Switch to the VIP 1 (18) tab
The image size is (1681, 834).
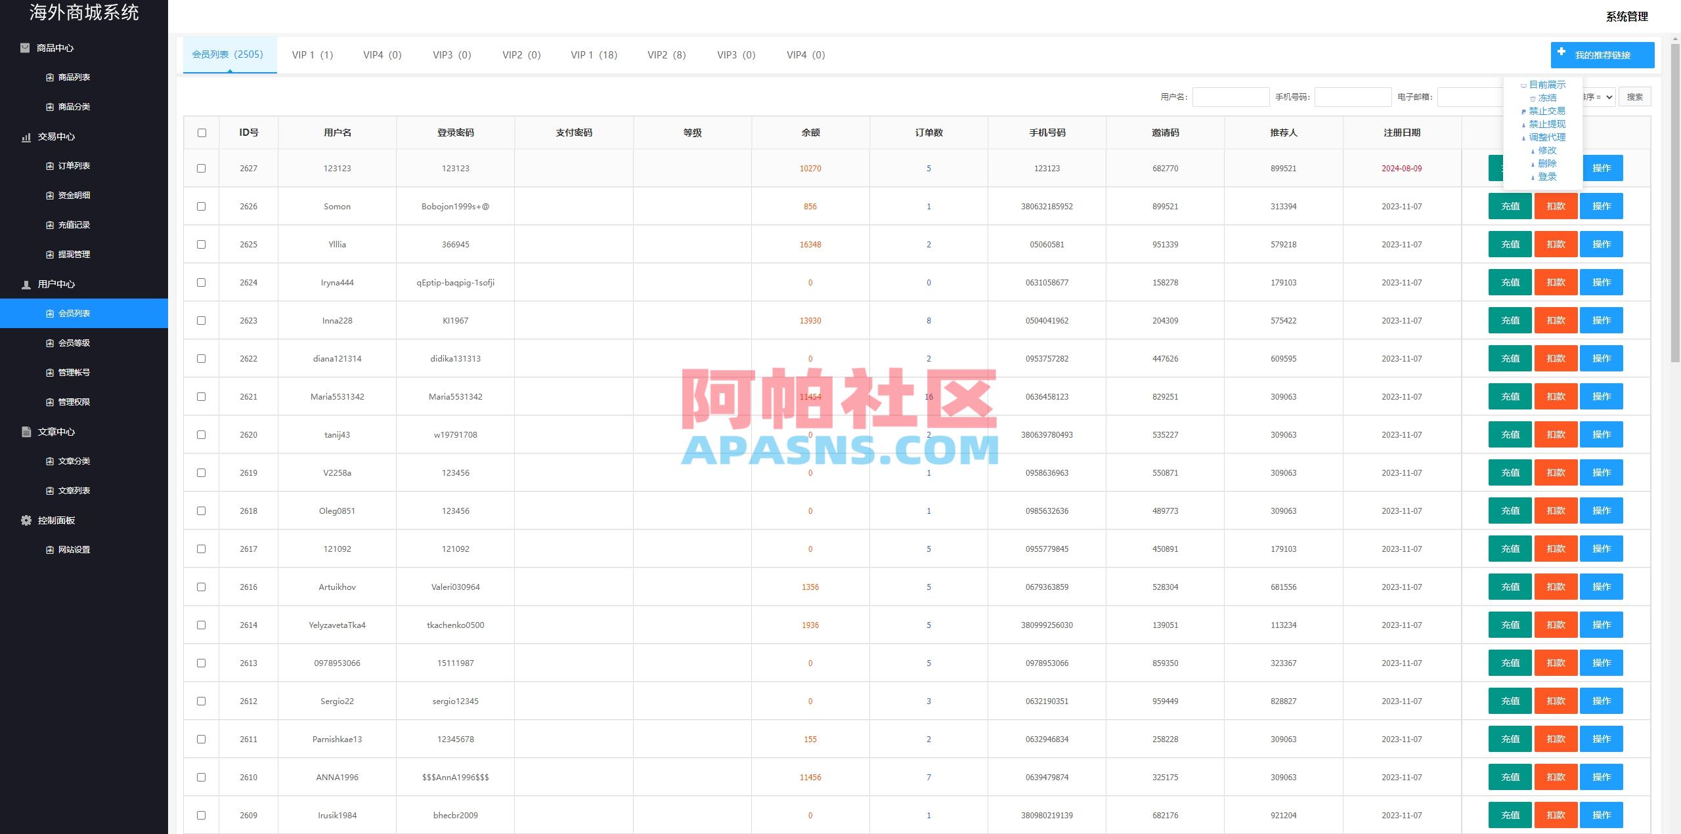[x=593, y=54]
